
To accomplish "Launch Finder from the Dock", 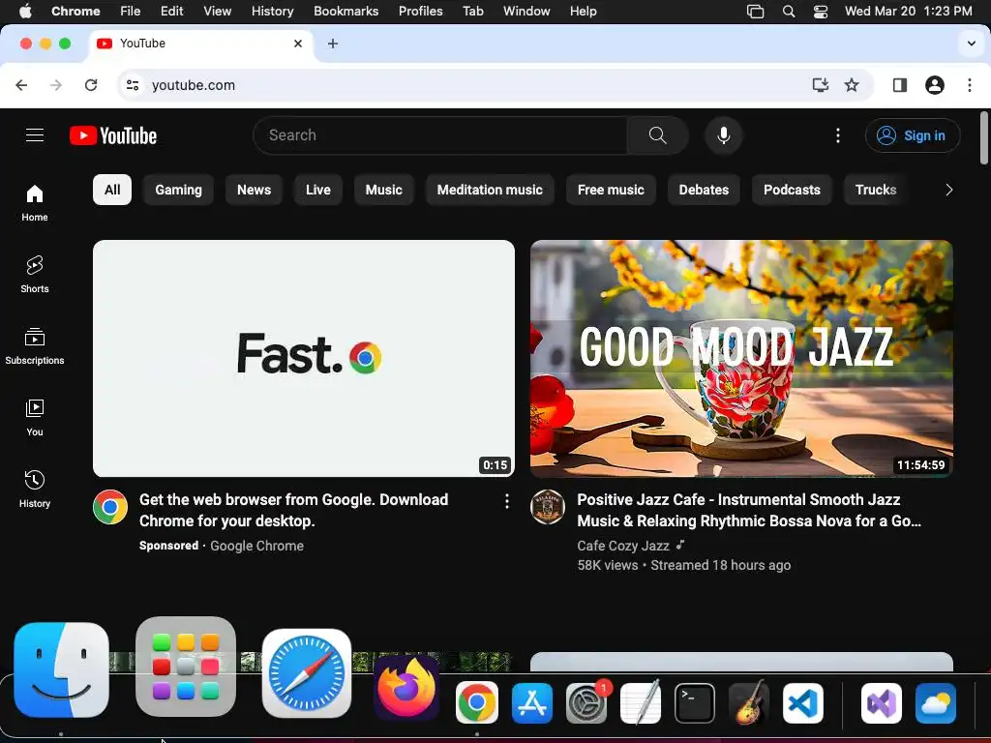I will pyautogui.click(x=61, y=669).
